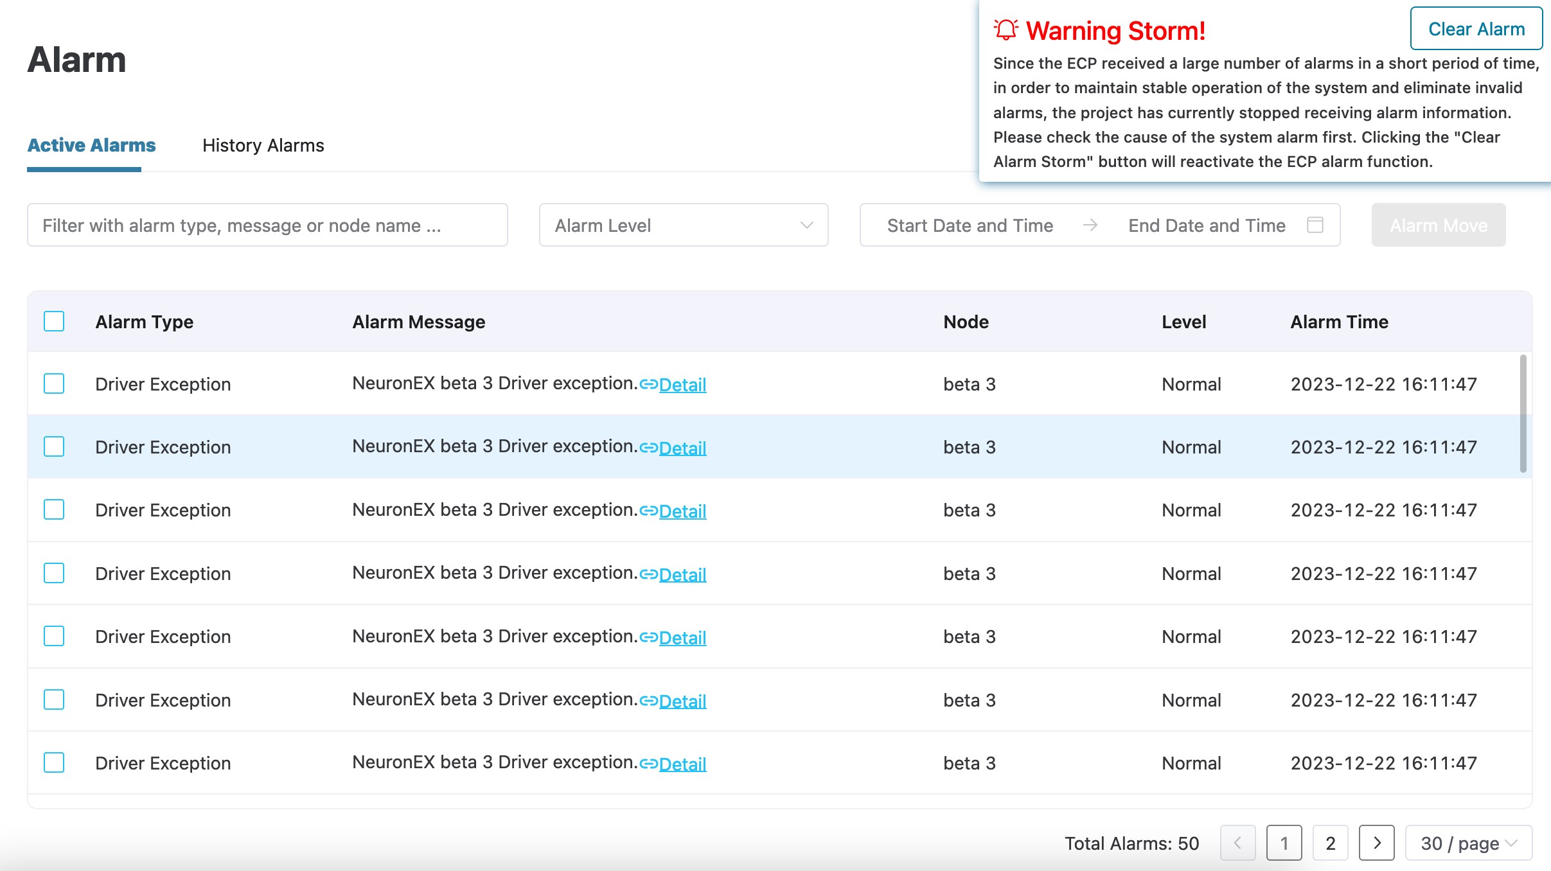Toggle the select-all checkbox in table header
Screen dimensions: 1551x871
[x=54, y=321]
